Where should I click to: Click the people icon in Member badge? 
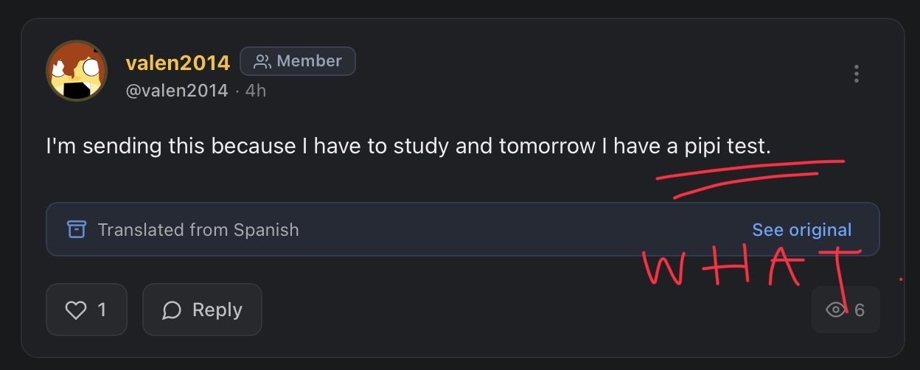[262, 62]
